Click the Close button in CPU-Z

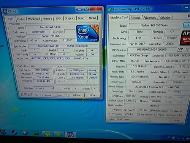tap(93, 95)
